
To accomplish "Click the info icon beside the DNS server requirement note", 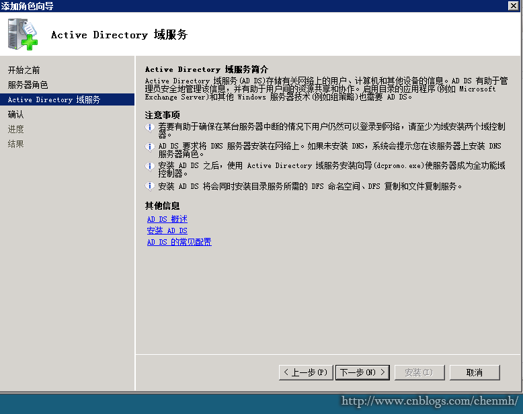I will pos(150,147).
